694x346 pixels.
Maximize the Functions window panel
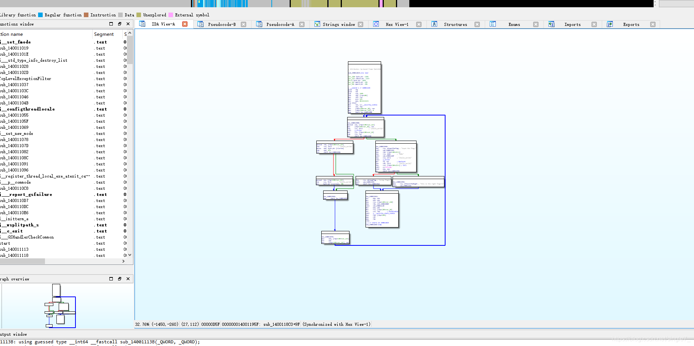111,24
